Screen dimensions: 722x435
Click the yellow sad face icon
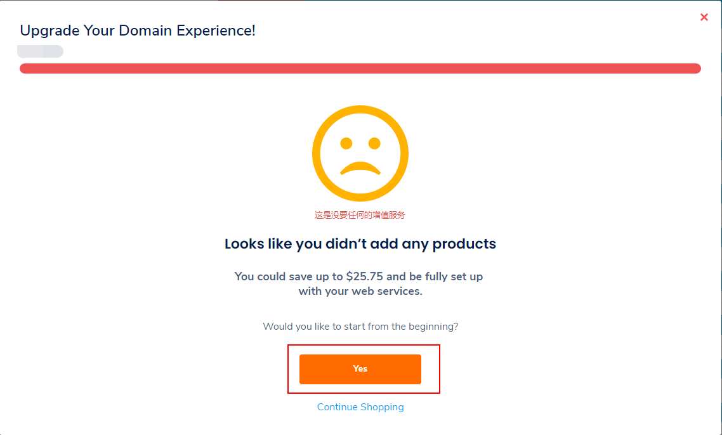tap(360, 153)
